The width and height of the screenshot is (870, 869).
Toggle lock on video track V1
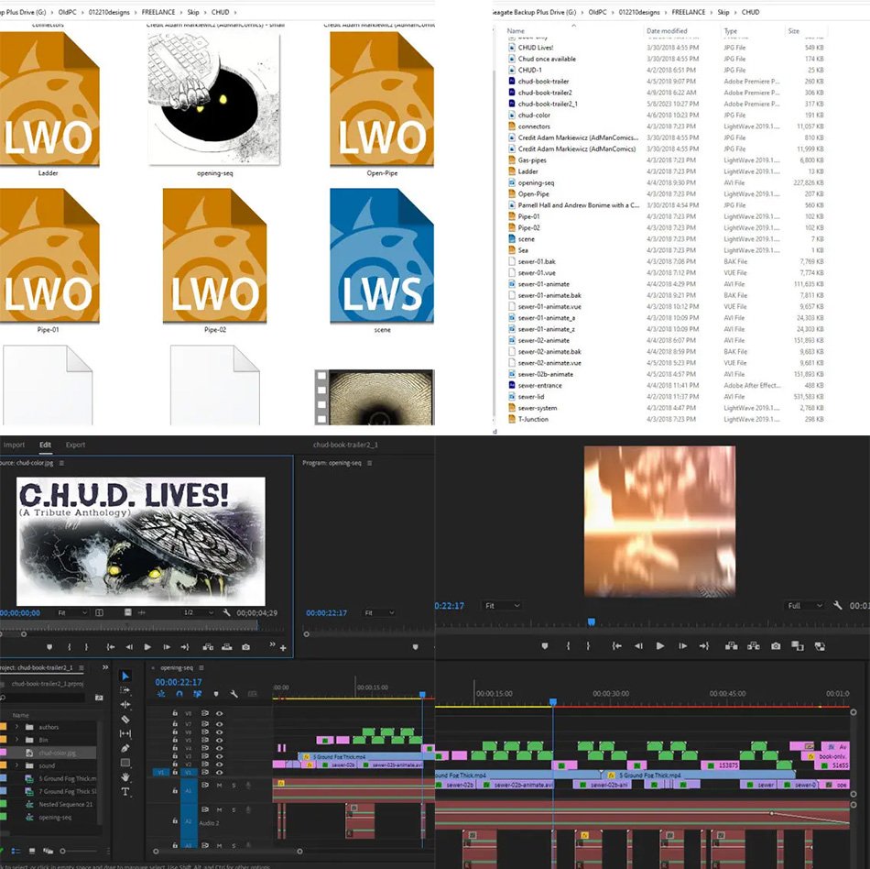click(175, 773)
